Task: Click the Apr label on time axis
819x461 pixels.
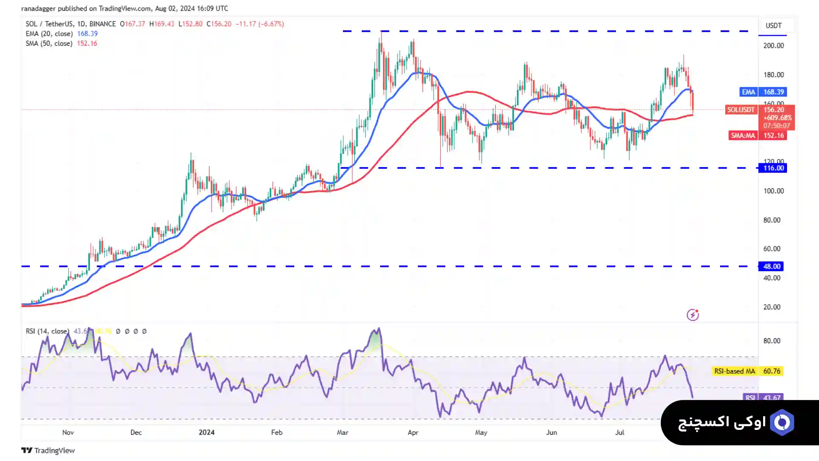Action: click(x=412, y=432)
